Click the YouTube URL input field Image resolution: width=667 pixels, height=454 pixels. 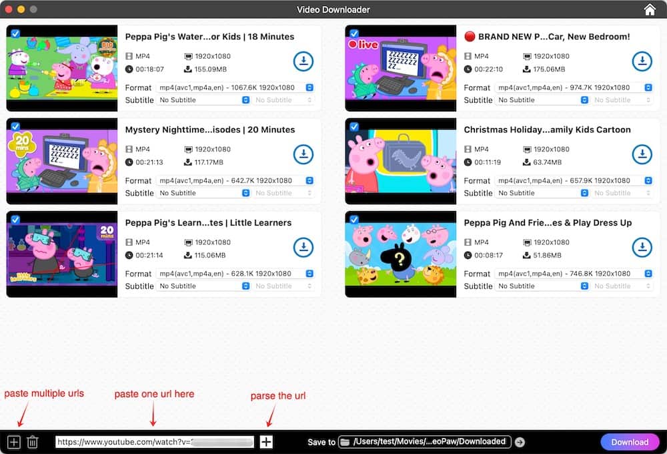[155, 442]
